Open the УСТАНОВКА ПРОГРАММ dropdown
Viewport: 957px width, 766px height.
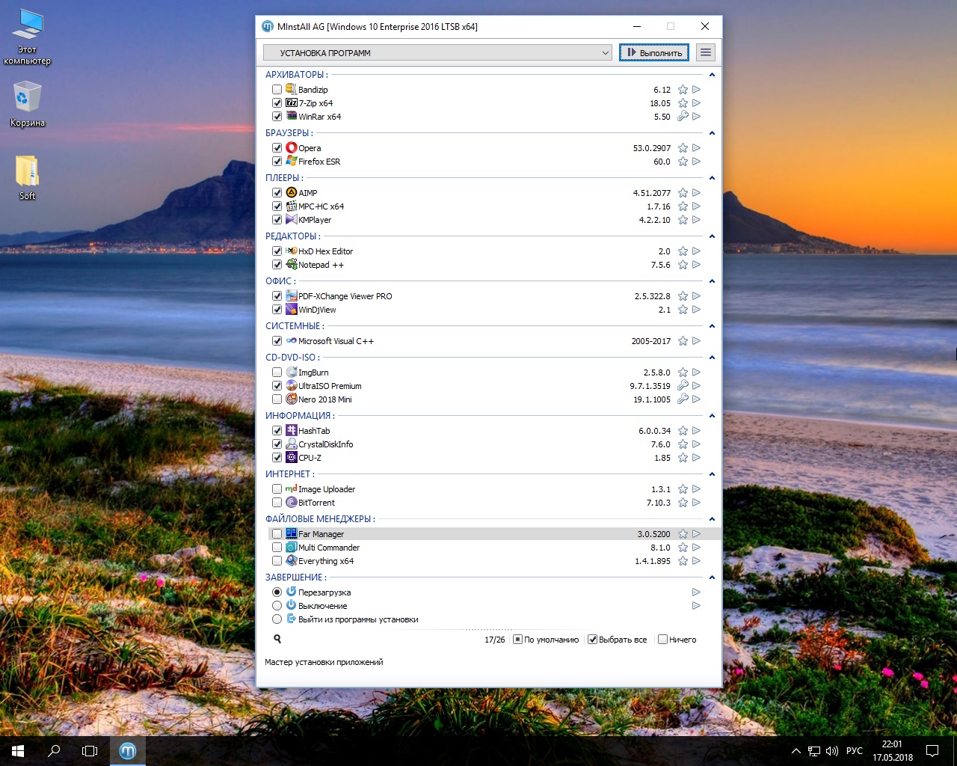point(438,53)
